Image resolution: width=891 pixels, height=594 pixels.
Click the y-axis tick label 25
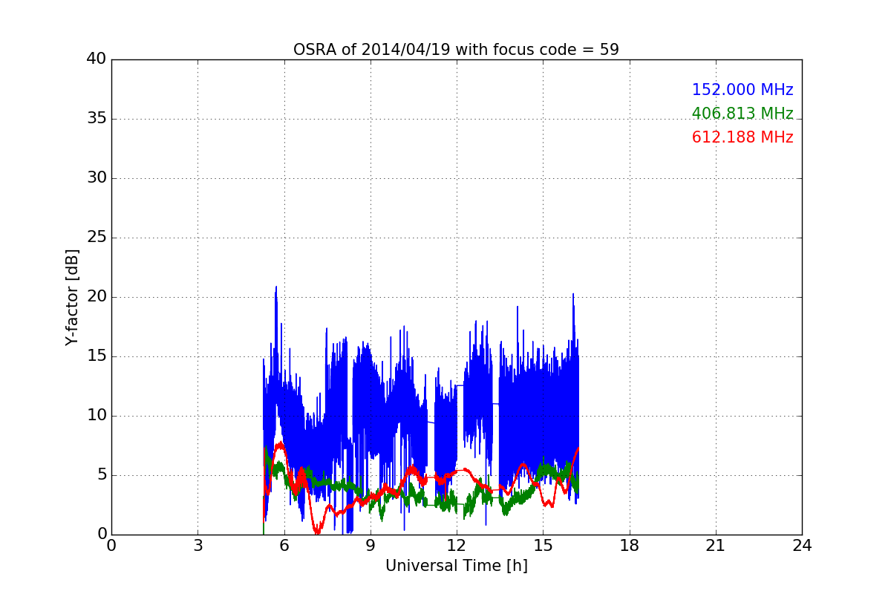[97, 238]
